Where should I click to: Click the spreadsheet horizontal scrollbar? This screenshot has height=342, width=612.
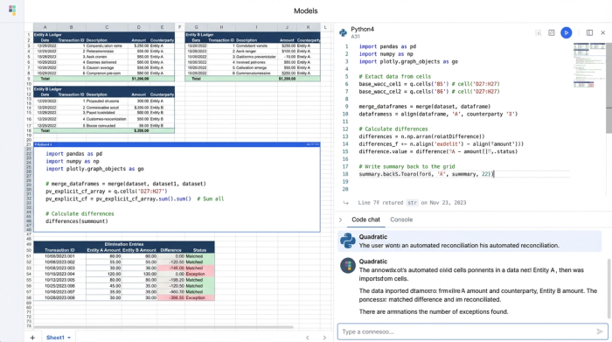pos(163,327)
